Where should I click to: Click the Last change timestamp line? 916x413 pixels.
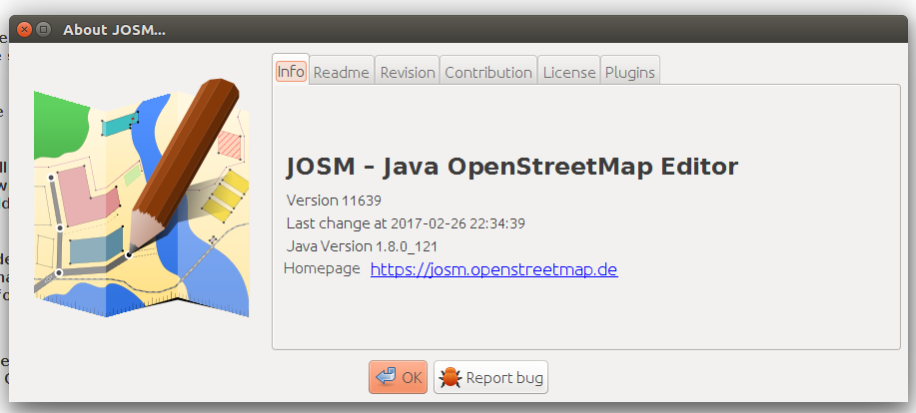click(406, 222)
